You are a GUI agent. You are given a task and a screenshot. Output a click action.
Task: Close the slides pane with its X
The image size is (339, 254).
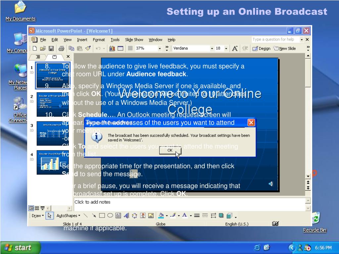(x=68, y=56)
